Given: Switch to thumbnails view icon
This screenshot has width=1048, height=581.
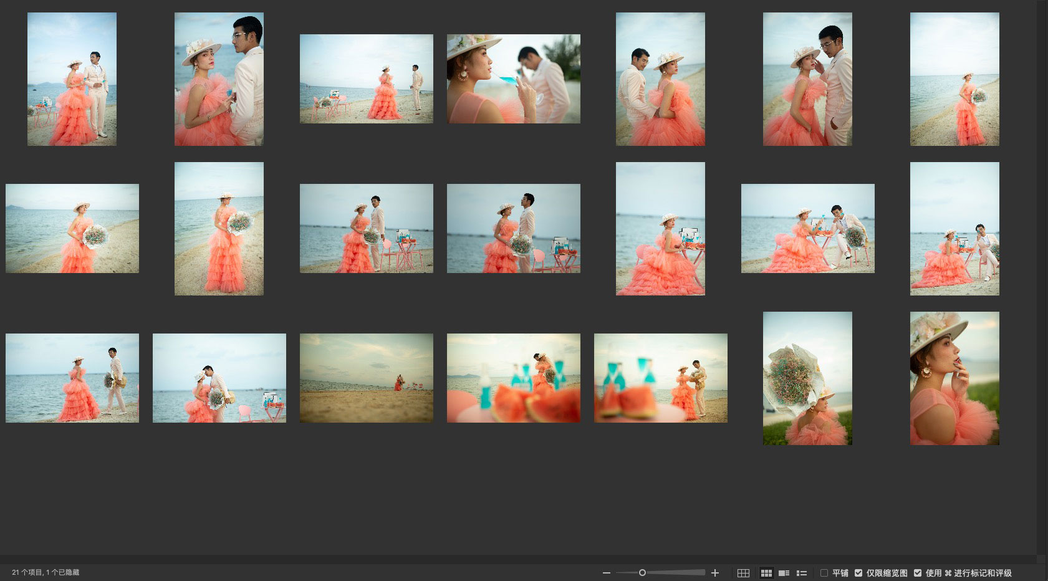Looking at the screenshot, I should (x=766, y=573).
